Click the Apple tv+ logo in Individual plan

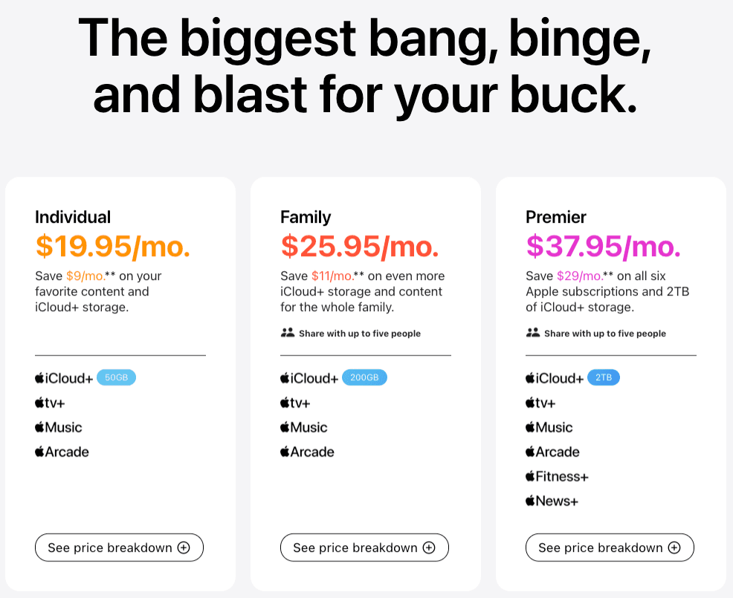click(x=50, y=403)
